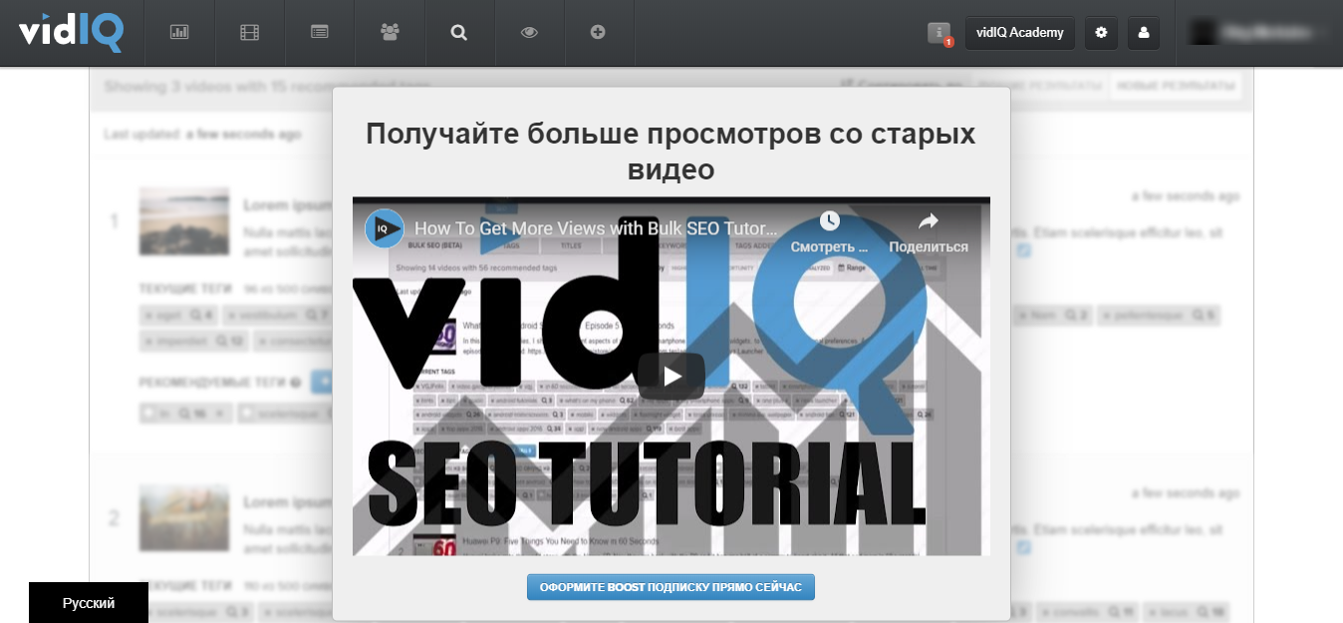This screenshot has width=1343, height=623.
Task: Open the list view navigation icon
Action: (319, 32)
